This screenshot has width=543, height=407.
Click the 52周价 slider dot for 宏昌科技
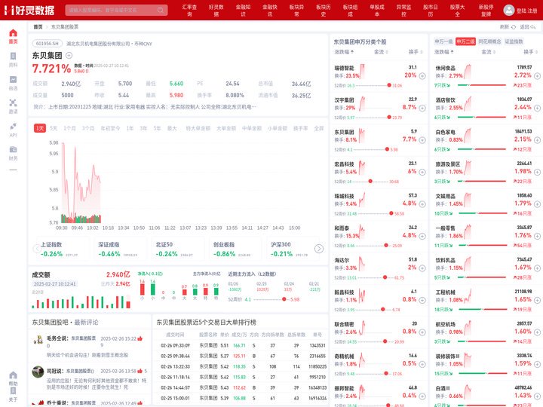point(370,182)
